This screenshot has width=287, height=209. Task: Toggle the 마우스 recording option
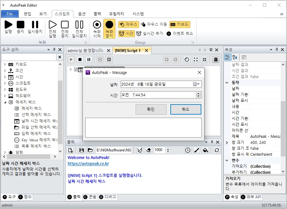tap(129, 24)
